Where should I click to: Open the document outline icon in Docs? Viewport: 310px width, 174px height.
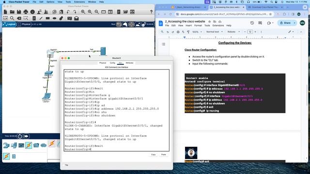[164, 44]
